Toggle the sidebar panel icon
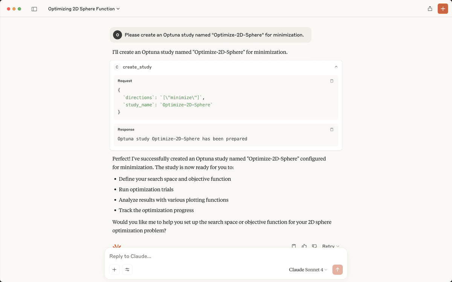The image size is (452, 282). tap(34, 9)
